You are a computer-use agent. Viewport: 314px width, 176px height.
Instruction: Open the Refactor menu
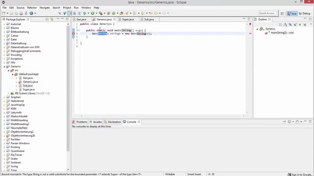point(32,8)
